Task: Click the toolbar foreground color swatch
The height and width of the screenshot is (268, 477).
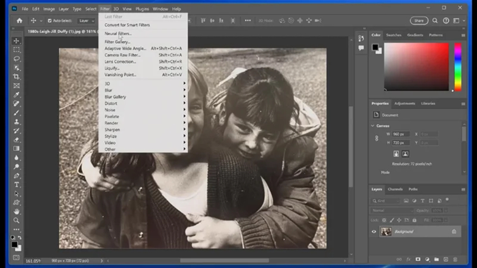Action: (14, 244)
